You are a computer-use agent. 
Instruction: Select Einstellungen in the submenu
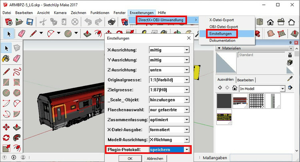[x=220, y=34]
